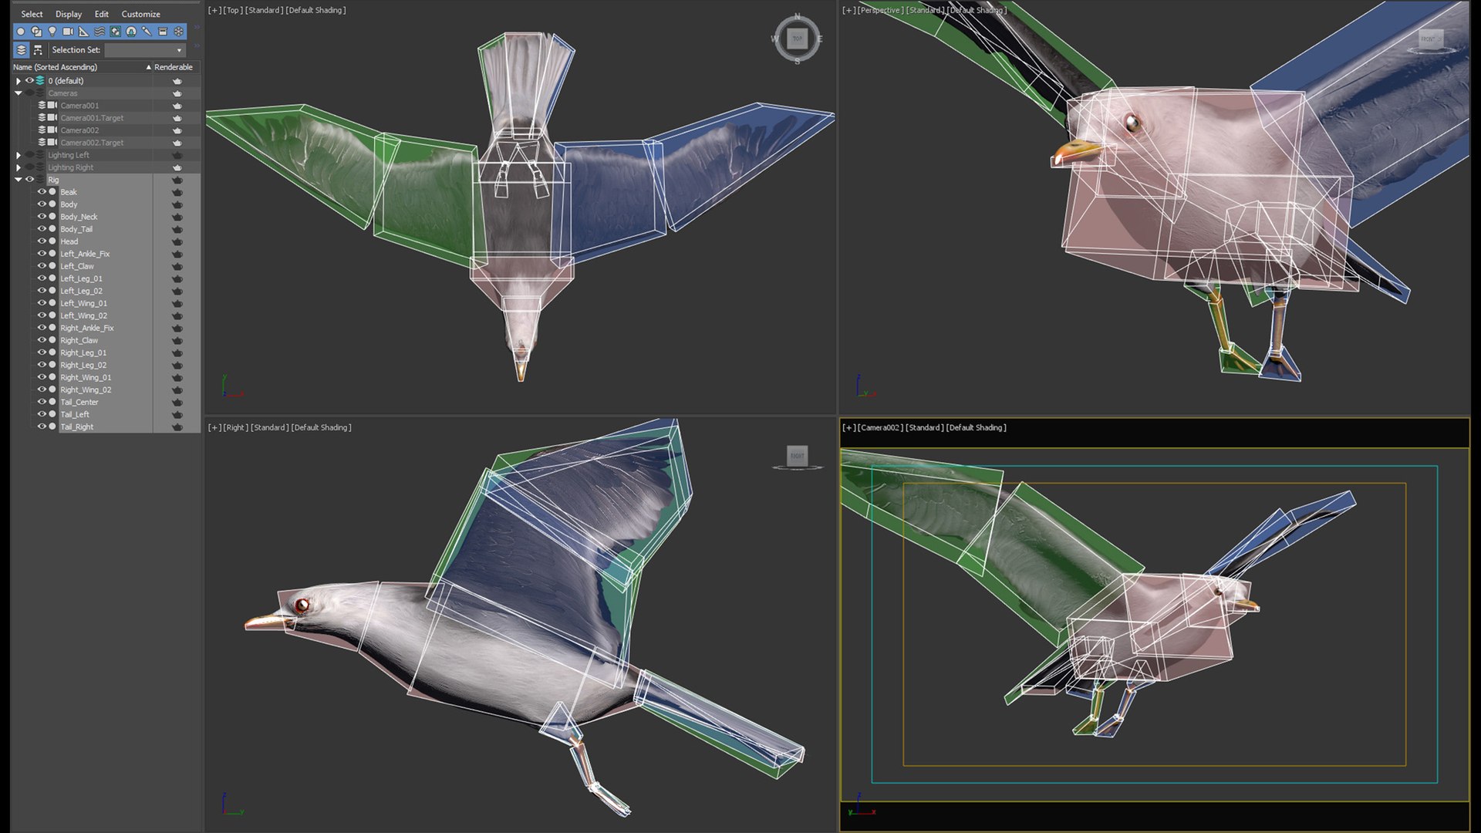Screen dimensions: 1481x833
Task: Collapse the Cameras layer
Action: coord(18,93)
